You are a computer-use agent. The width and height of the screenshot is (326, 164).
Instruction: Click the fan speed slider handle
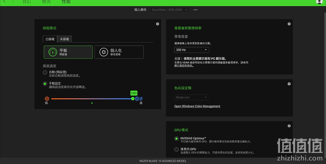point(133,99)
